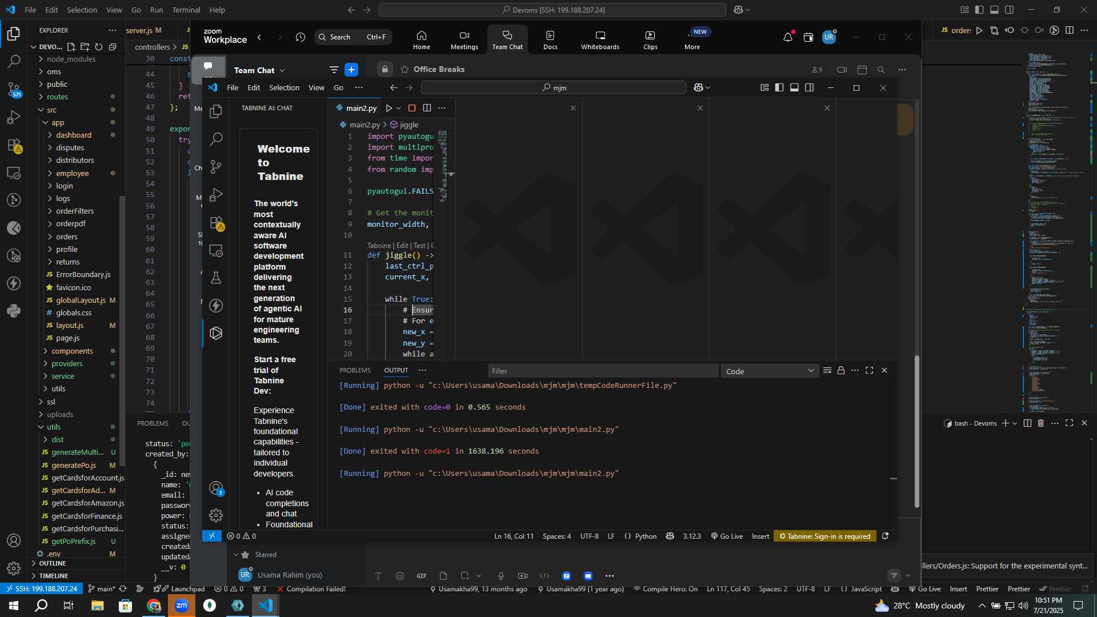Insert GIF in Zoom chat toolbar
Image resolution: width=1097 pixels, height=617 pixels.
point(422,576)
